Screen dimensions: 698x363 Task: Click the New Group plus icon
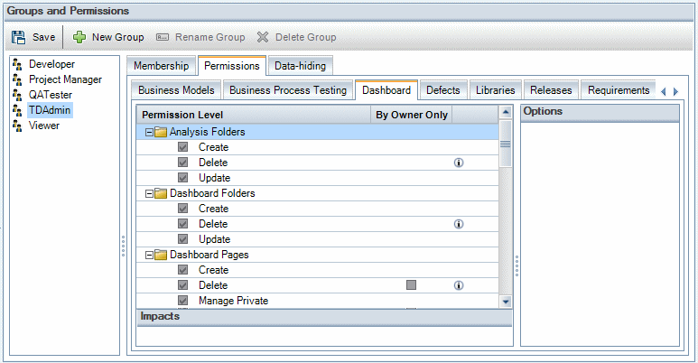click(79, 37)
